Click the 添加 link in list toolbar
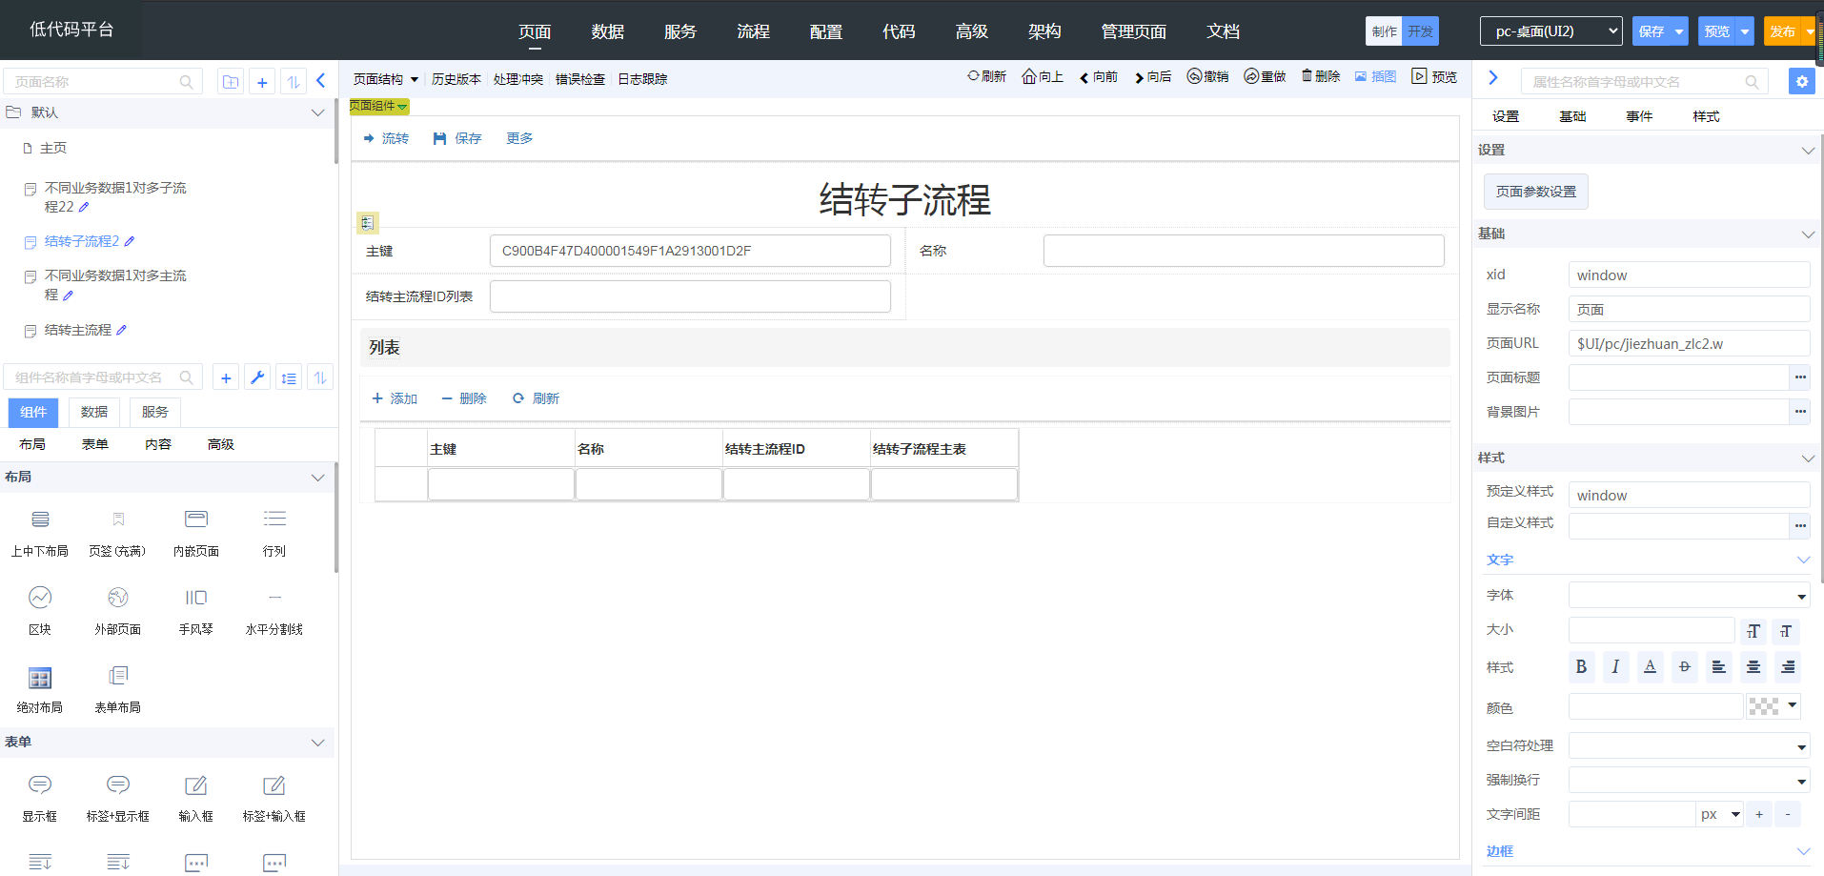The height and width of the screenshot is (876, 1824). (395, 398)
